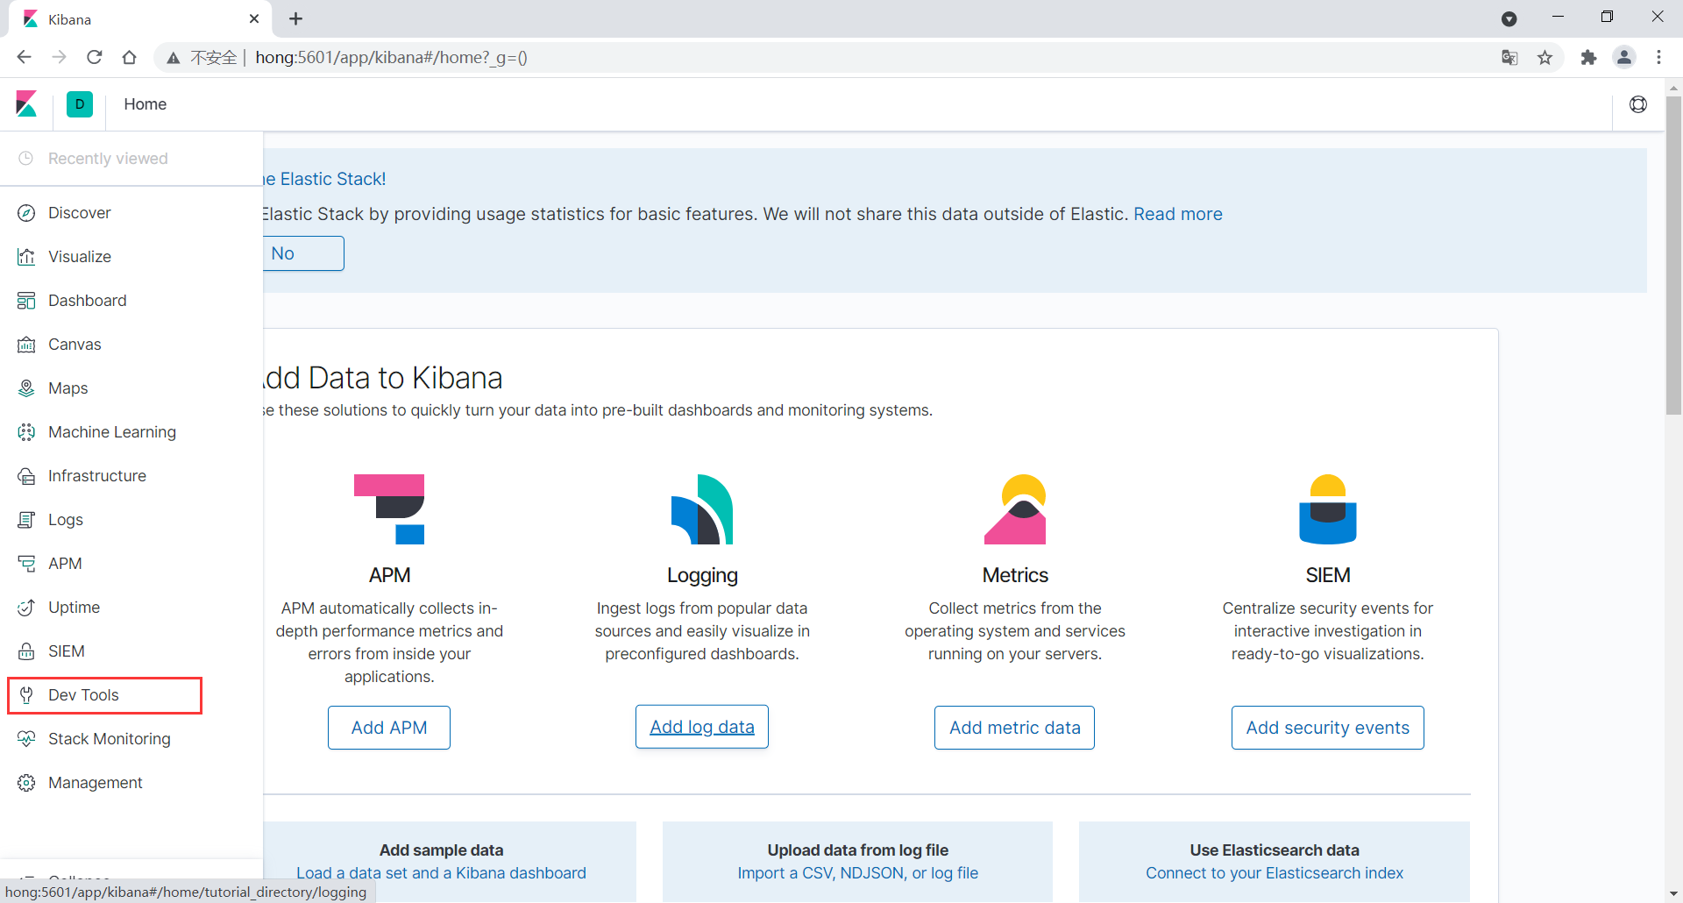Click the Kibana logo icon
This screenshot has width=1683, height=903.
click(26, 104)
